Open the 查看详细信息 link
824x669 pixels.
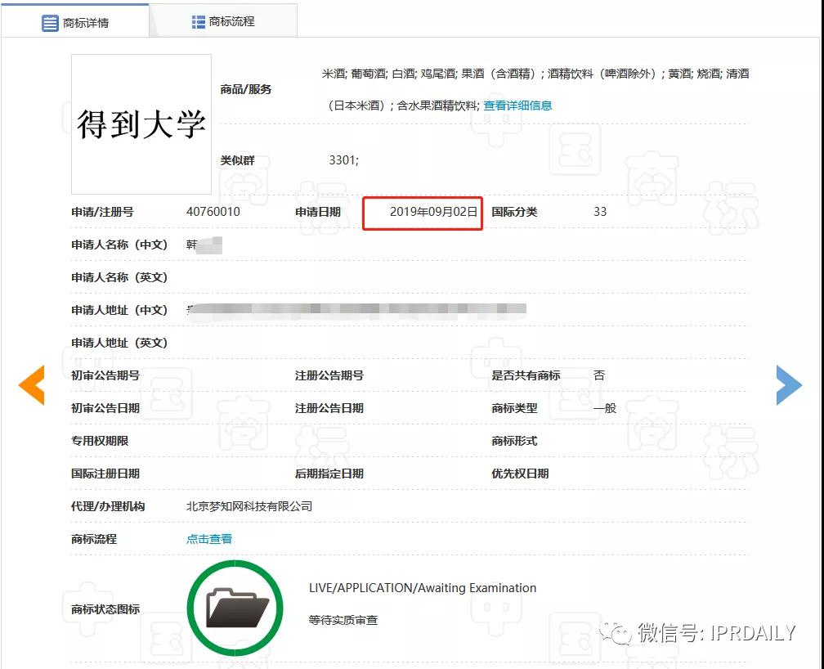click(517, 106)
